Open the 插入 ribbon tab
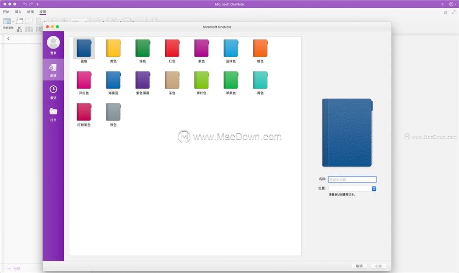 click(18, 12)
